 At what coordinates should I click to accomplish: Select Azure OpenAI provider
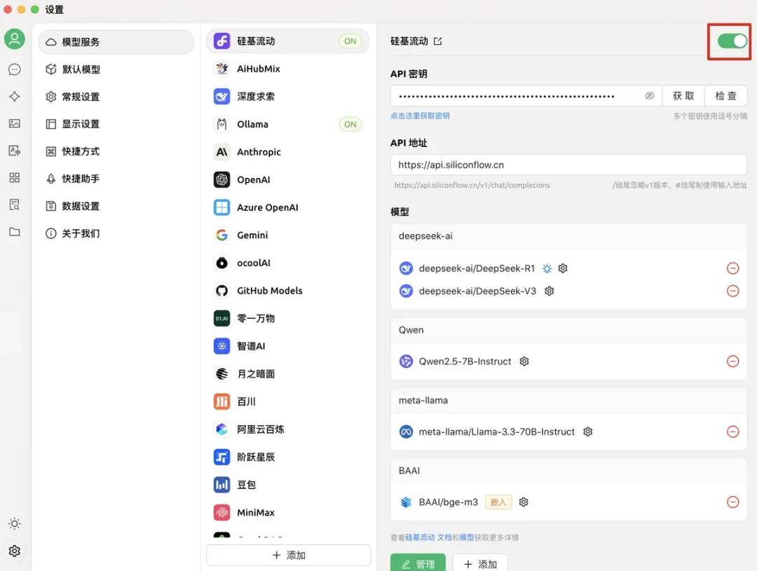[x=288, y=207]
